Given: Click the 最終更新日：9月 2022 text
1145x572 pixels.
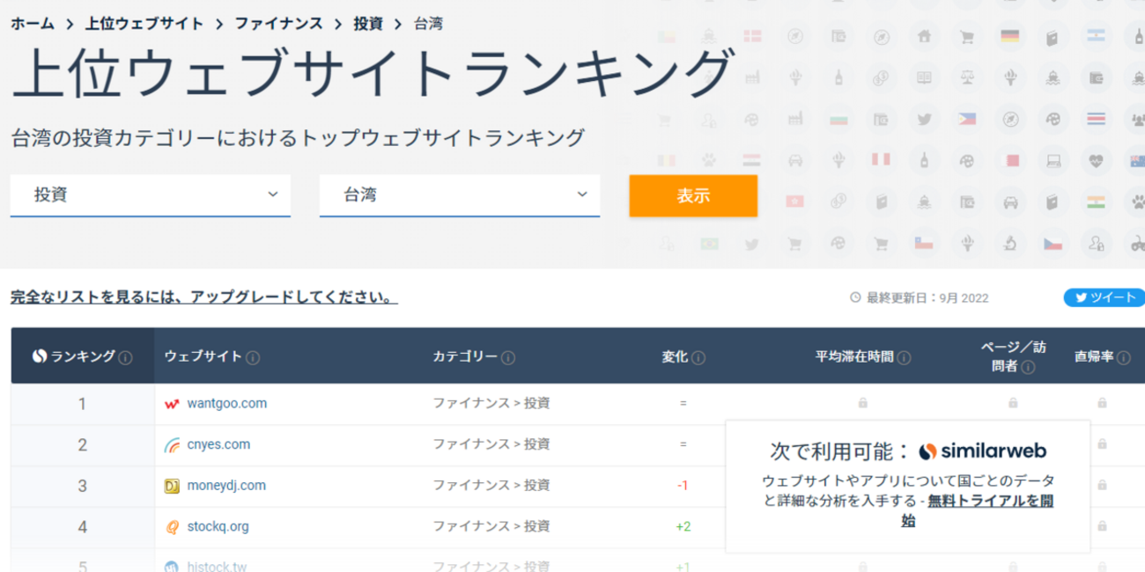Looking at the screenshot, I should point(927,298).
